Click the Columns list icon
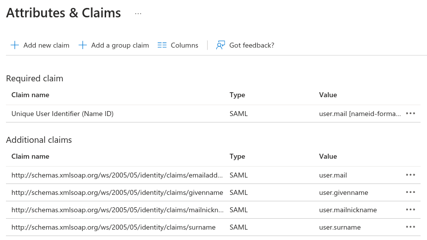This screenshot has height=240, width=427. (162, 45)
